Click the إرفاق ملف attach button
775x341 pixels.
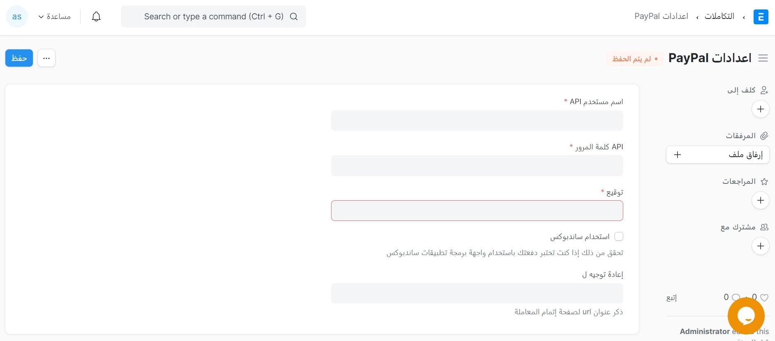[717, 155]
